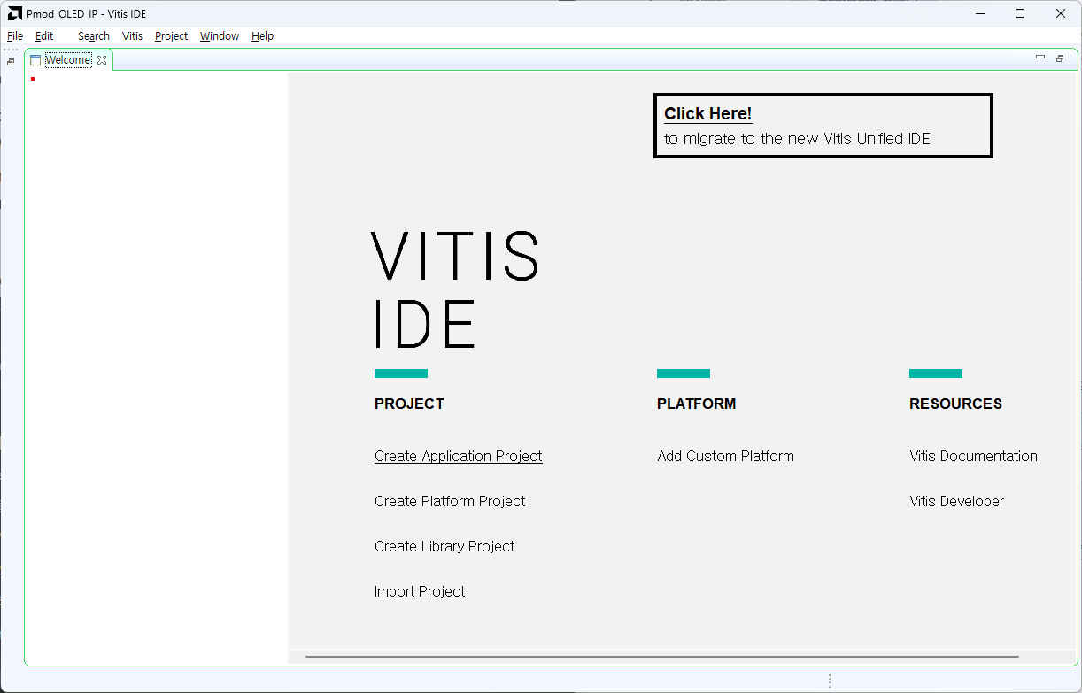The width and height of the screenshot is (1082, 693).
Task: Open Vitis Documentation link
Action: pyautogui.click(x=973, y=456)
